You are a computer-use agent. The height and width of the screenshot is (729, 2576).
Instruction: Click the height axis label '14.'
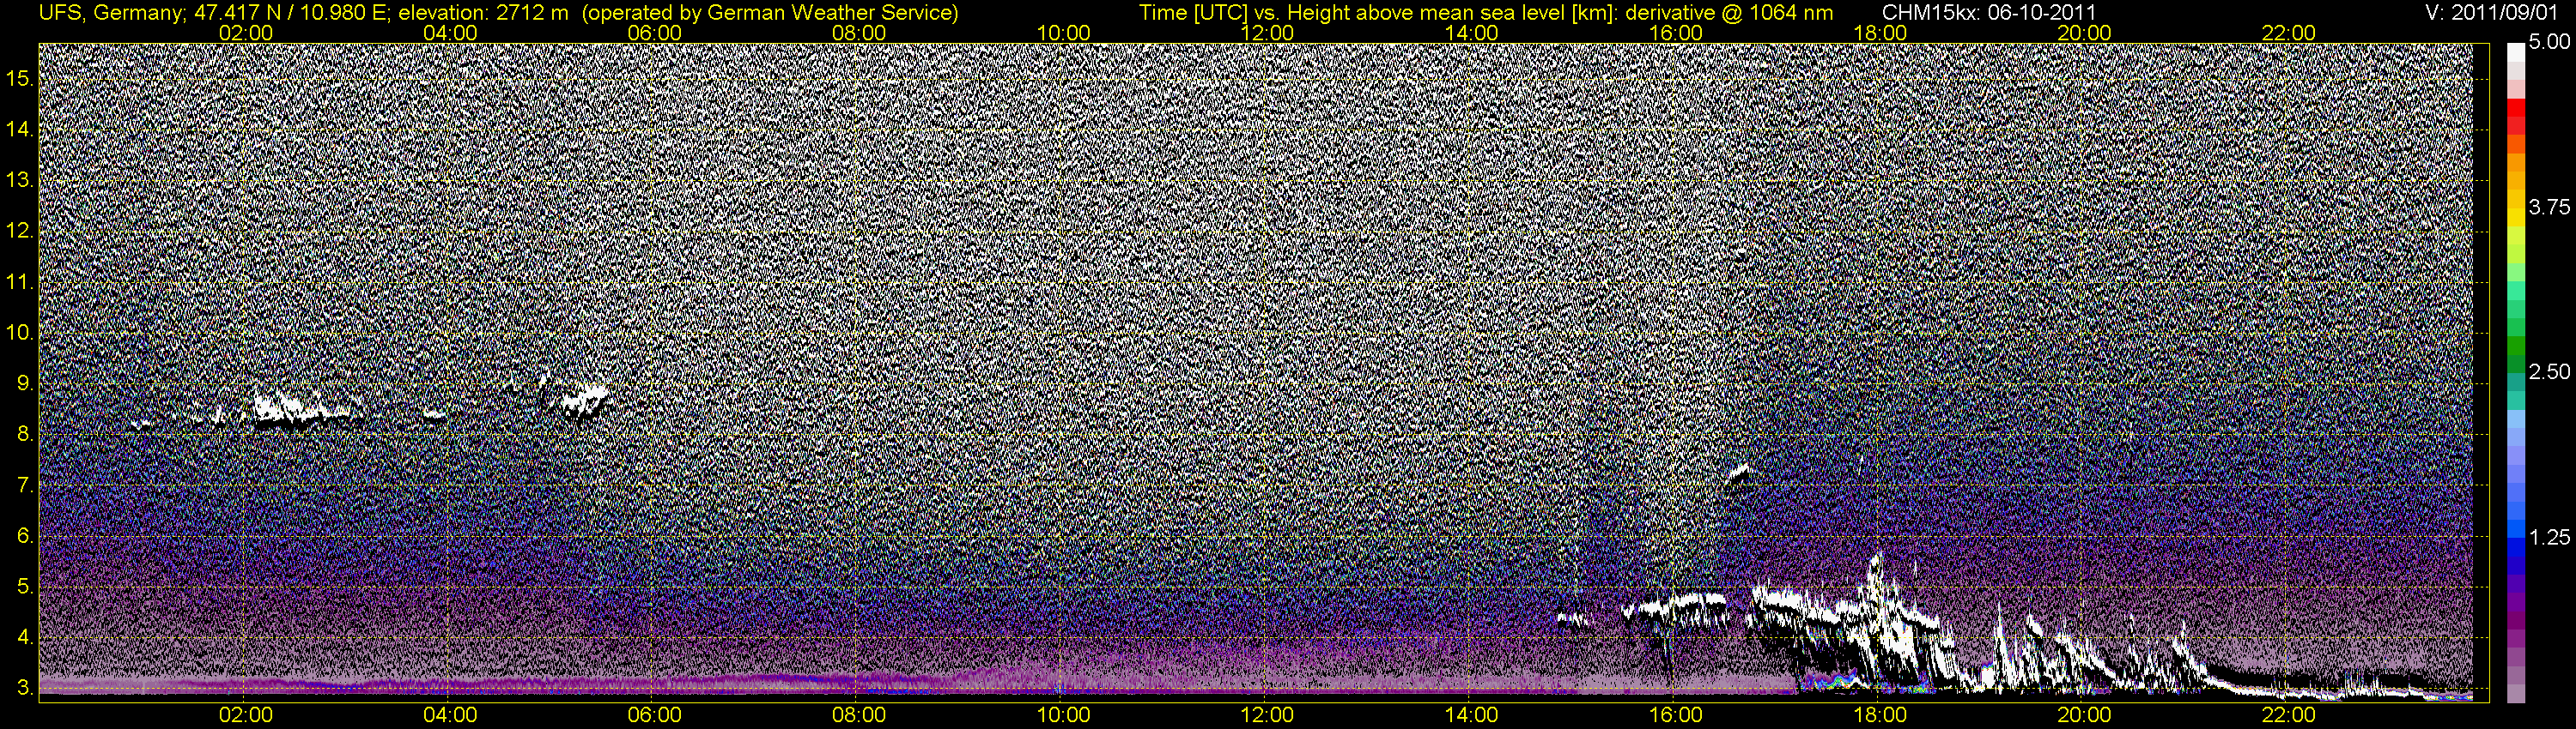[20, 129]
